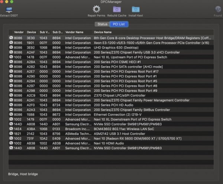This screenshot has width=223, height=184.
Task: Click device ID 15B8 cell
Action: point(30,114)
